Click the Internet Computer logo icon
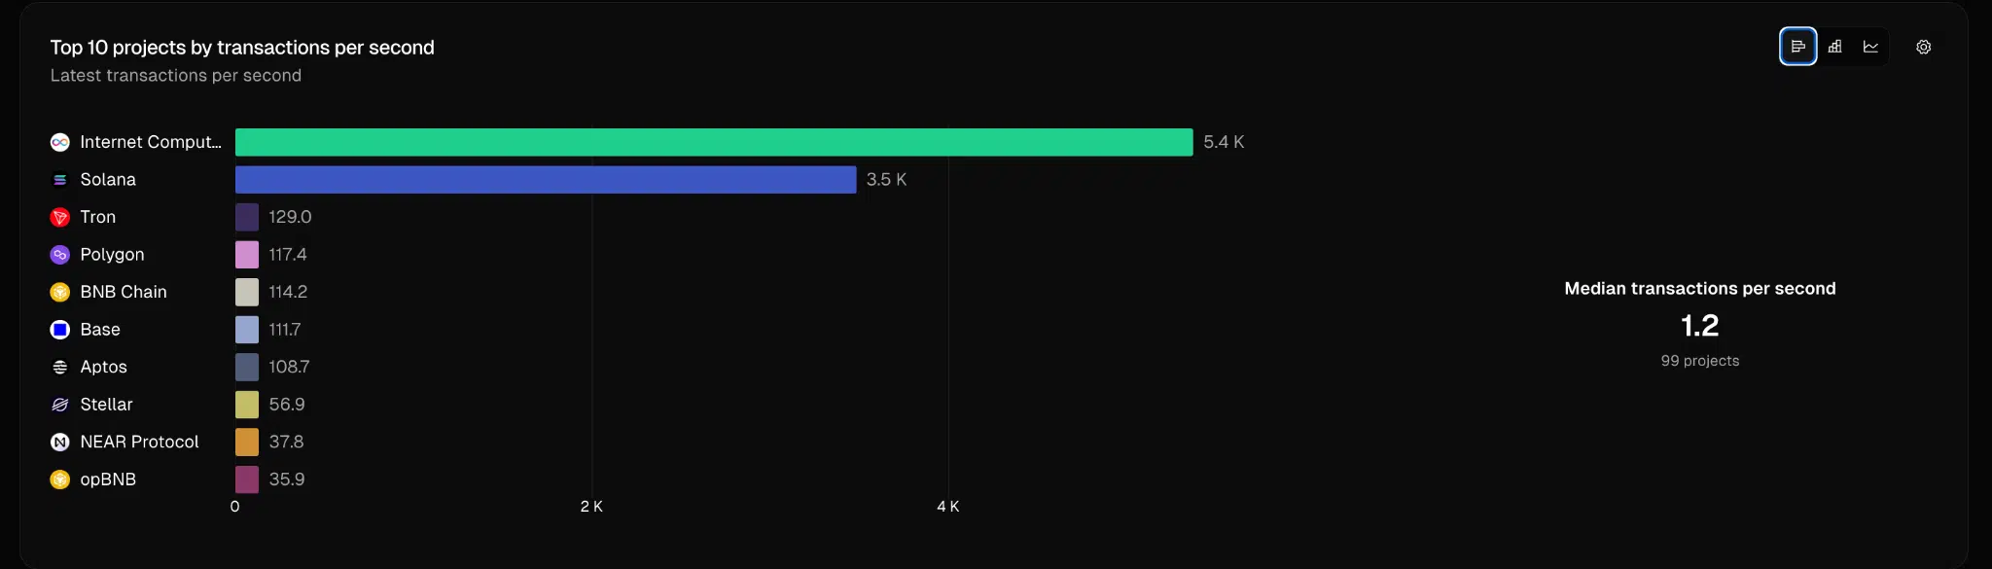 60,142
